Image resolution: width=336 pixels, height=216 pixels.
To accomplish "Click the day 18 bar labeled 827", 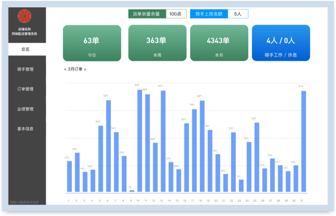I will [x=202, y=146].
